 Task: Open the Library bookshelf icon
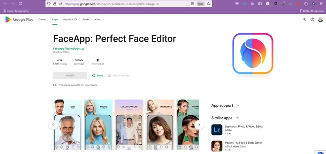[252, 4]
